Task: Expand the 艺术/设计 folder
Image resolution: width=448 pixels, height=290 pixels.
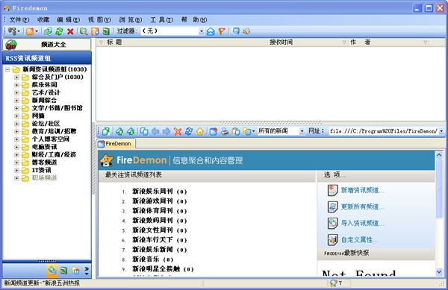Action: point(16,92)
